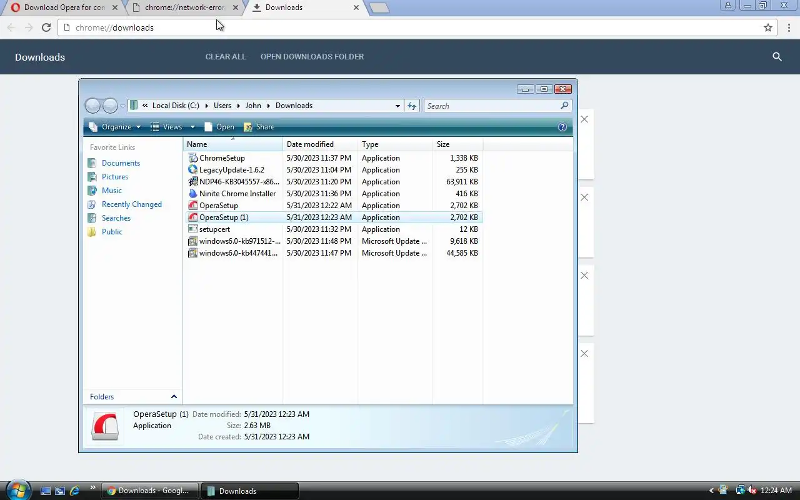Select the setupcert file icon
Viewport: 800px width, 500px height.
coord(193,229)
